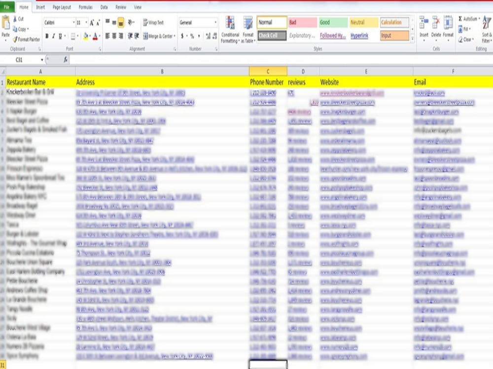The image size is (493, 369).
Task: Increase font size with large A icon
Action: coord(92,23)
